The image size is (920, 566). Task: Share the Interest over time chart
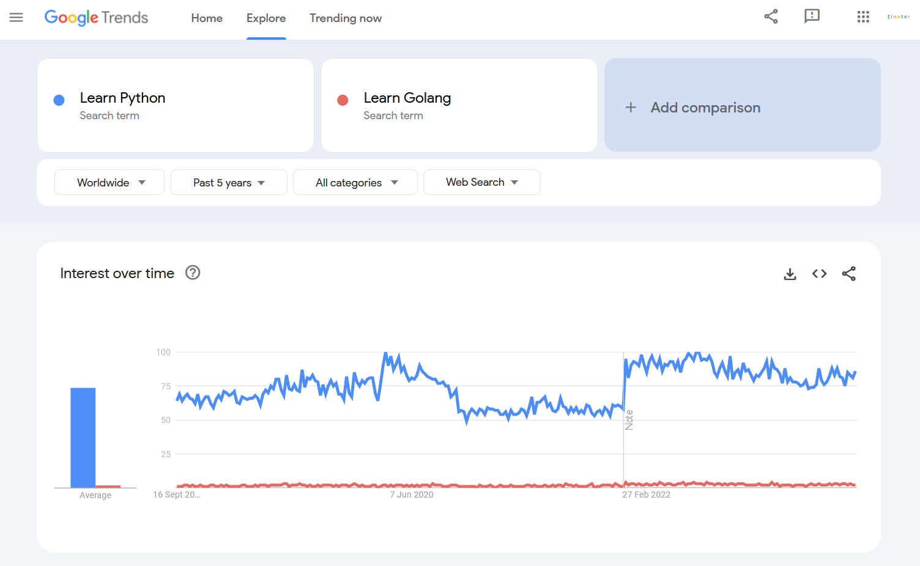pos(849,274)
